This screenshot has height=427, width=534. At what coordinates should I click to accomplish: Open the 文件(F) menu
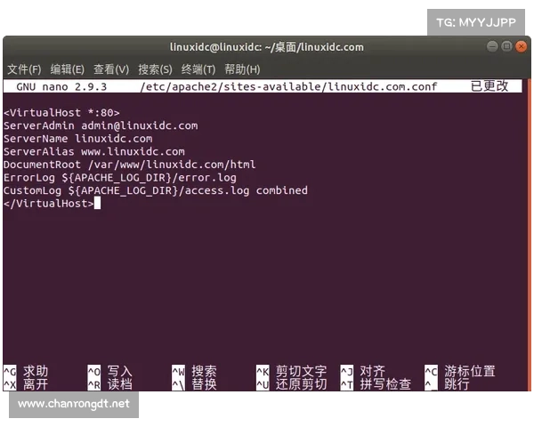(x=24, y=69)
